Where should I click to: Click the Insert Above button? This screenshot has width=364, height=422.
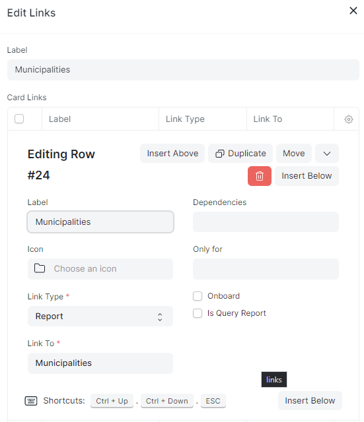coord(172,154)
